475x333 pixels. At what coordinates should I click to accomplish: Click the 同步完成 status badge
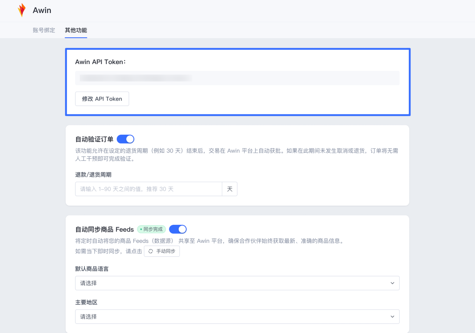[x=151, y=229]
